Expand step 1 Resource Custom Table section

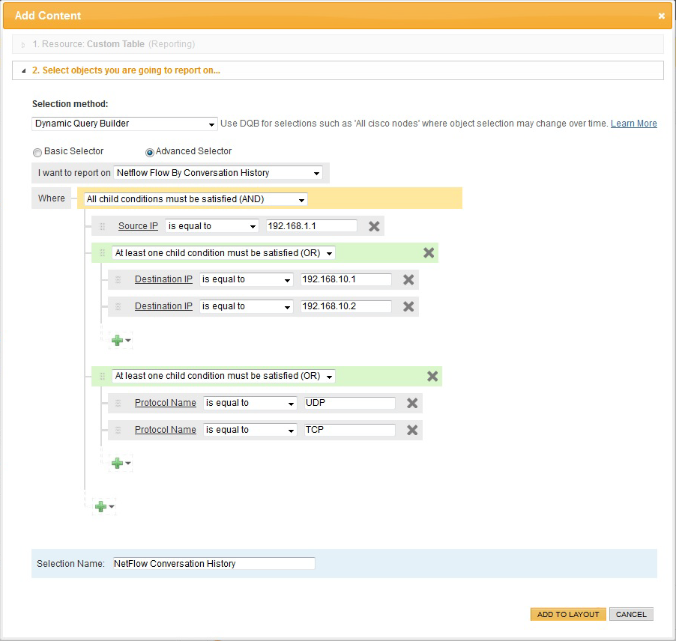click(x=112, y=44)
